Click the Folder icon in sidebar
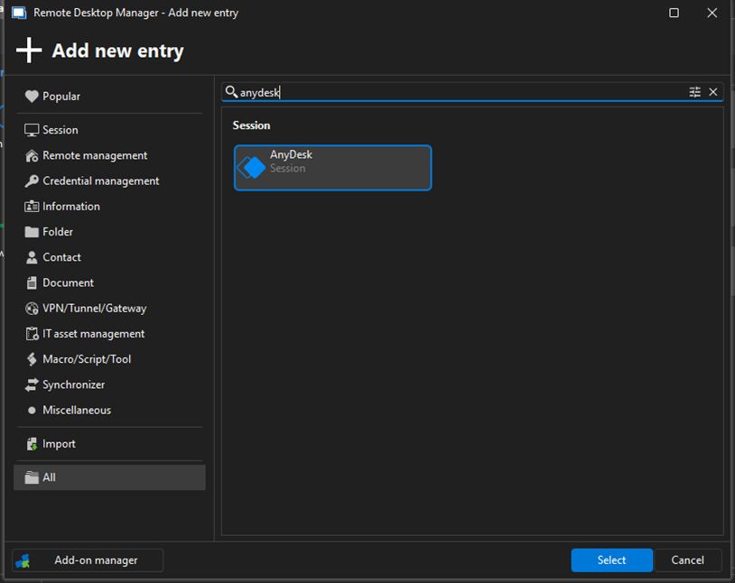735x583 pixels. point(32,232)
